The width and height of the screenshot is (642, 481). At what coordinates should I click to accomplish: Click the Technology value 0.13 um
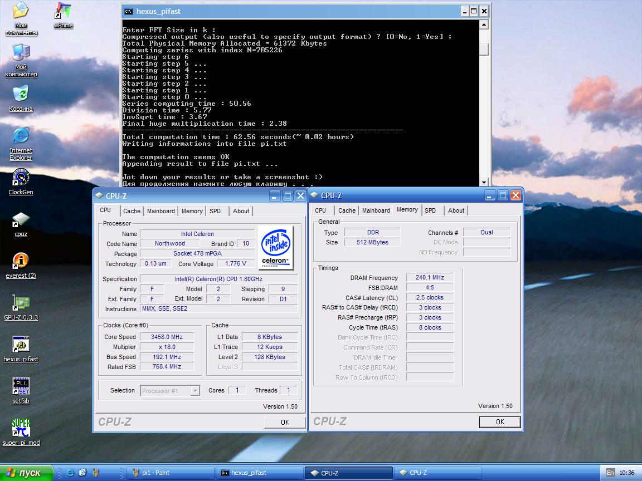pyautogui.click(x=155, y=264)
